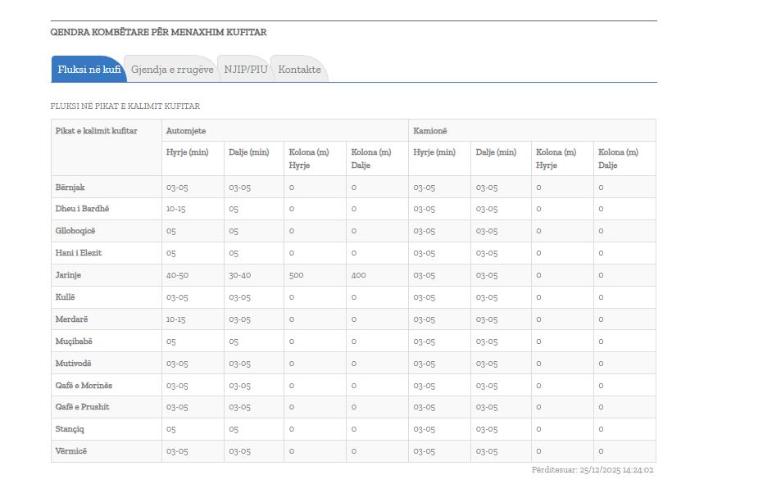Click the Merdarë border crossing name
The image size is (781, 484).
[72, 319]
